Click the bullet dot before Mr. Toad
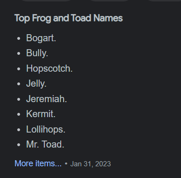Screen dimensions: 181x178 [x=19, y=145]
